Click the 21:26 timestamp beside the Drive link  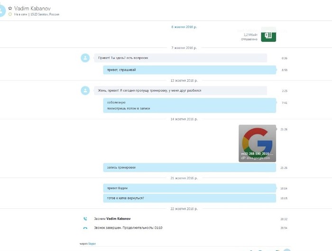284,130
